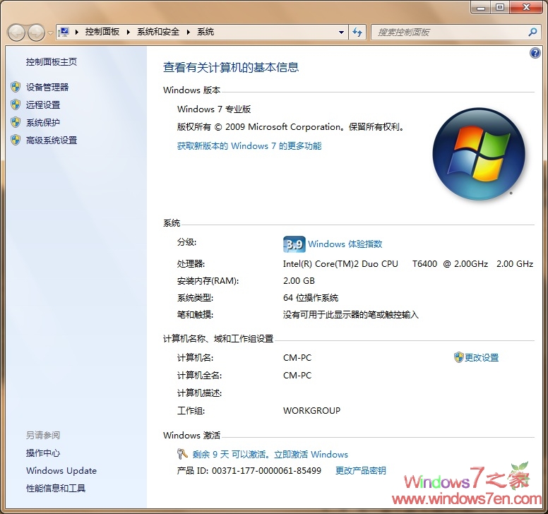
Task: Click the shield icon beside 更改设置
Action: click(x=458, y=357)
